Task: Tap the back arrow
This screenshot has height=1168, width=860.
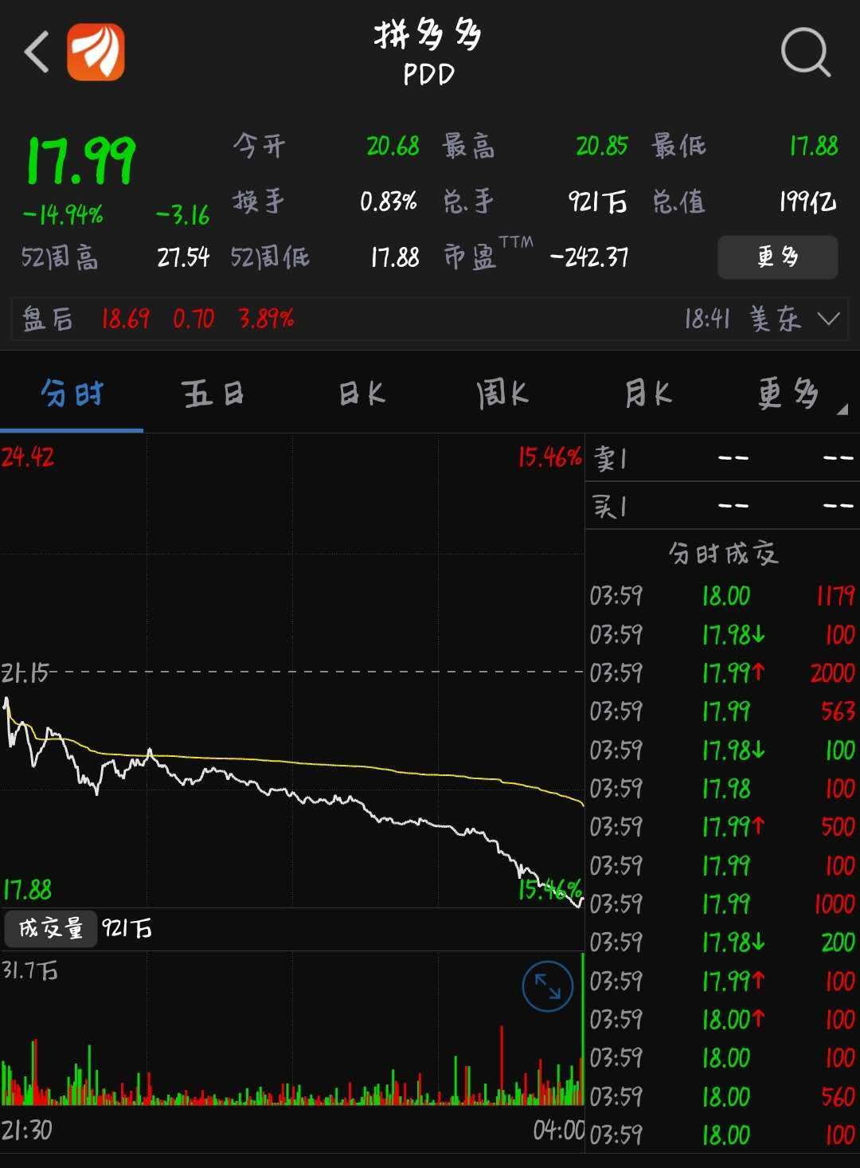Action: pyautogui.click(x=37, y=53)
